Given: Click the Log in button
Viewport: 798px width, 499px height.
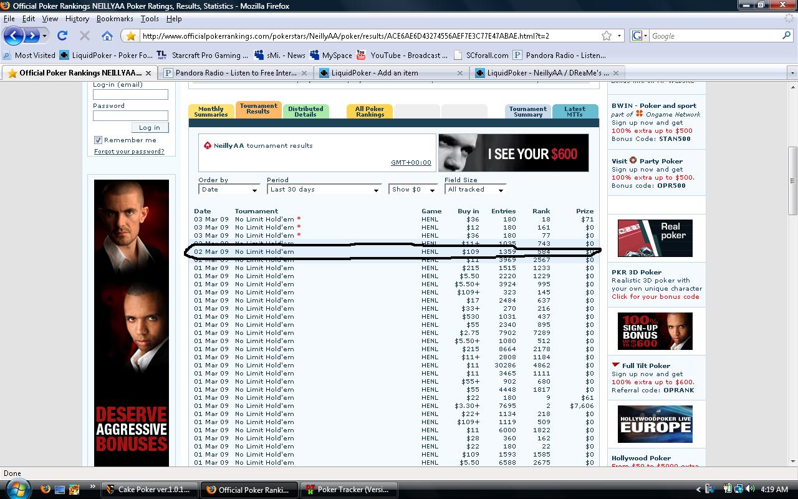Looking at the screenshot, I should point(149,127).
